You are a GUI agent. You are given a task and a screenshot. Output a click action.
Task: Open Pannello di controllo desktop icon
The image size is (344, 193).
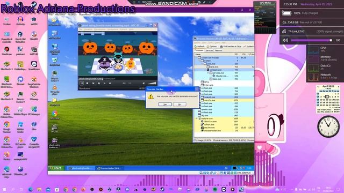point(7,36)
